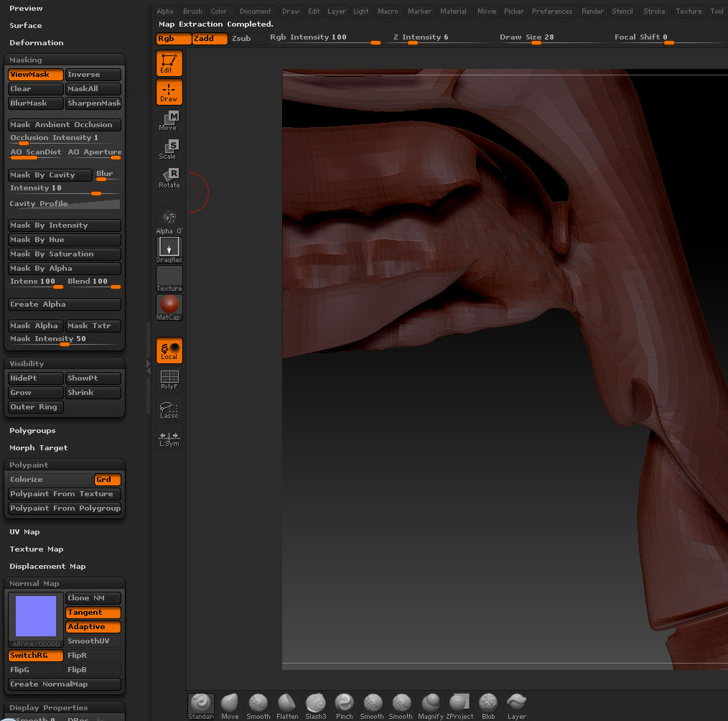
Task: Open the DragRect stroke picker
Action: [x=169, y=250]
